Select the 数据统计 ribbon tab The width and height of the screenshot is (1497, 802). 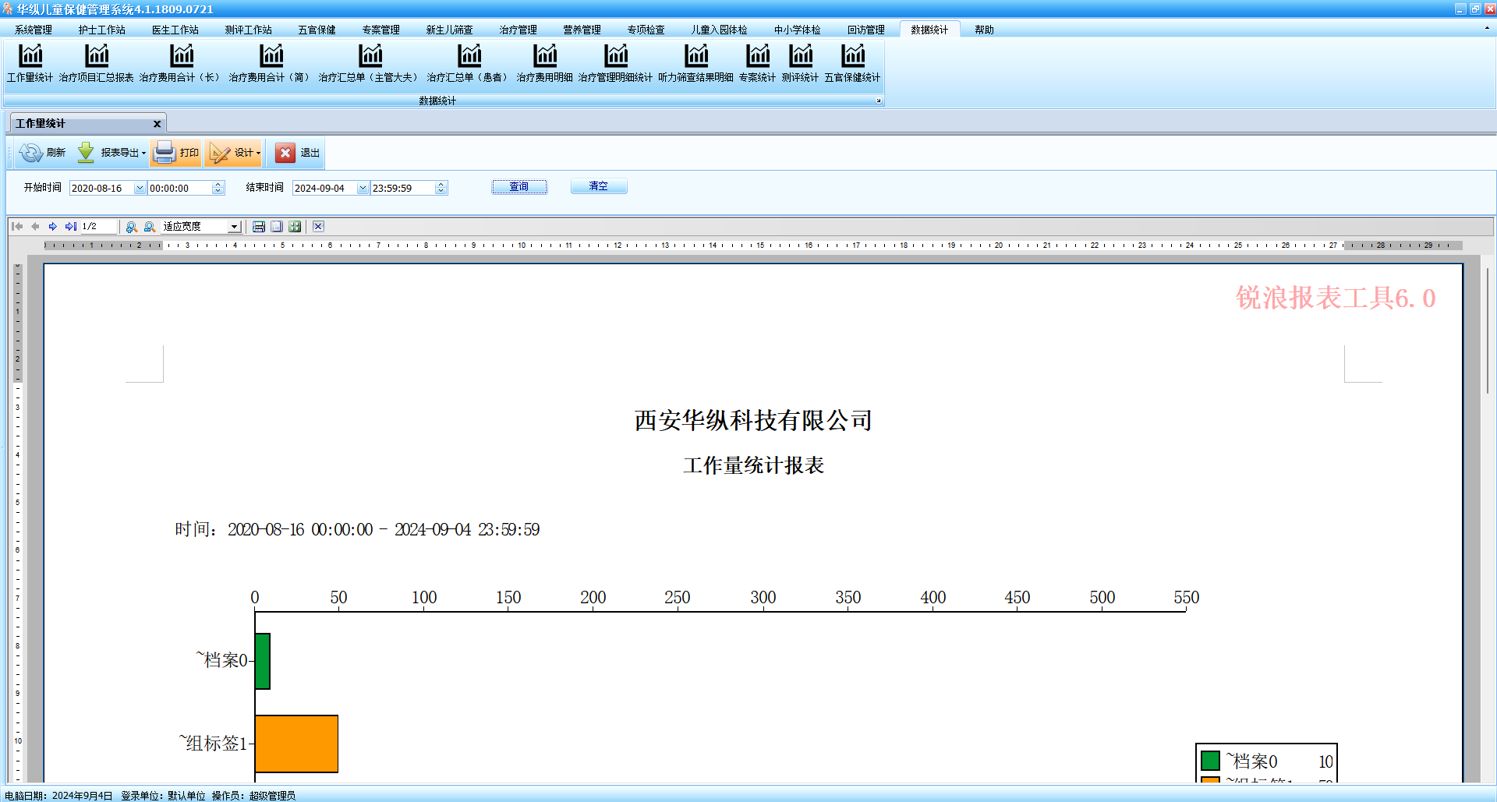930,30
